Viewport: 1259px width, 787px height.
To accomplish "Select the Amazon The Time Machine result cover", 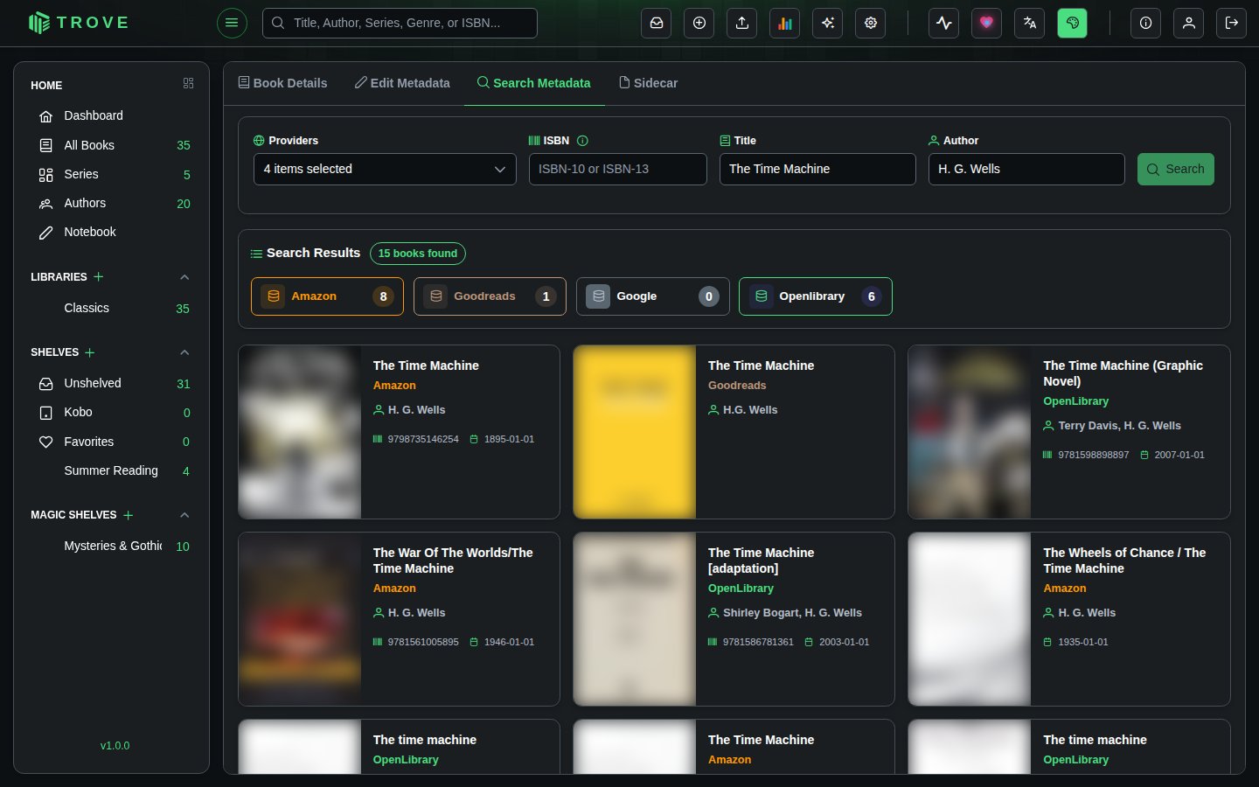I will click(300, 432).
